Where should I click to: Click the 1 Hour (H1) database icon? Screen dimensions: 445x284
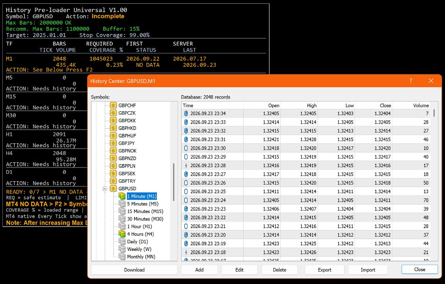(122, 226)
